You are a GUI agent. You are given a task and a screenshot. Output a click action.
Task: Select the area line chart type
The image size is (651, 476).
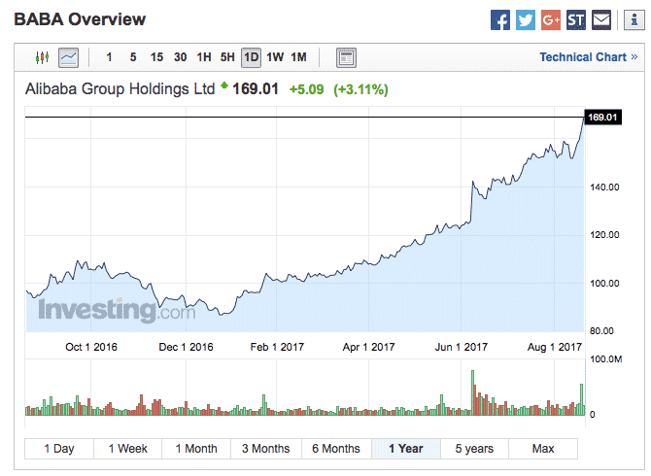68,57
